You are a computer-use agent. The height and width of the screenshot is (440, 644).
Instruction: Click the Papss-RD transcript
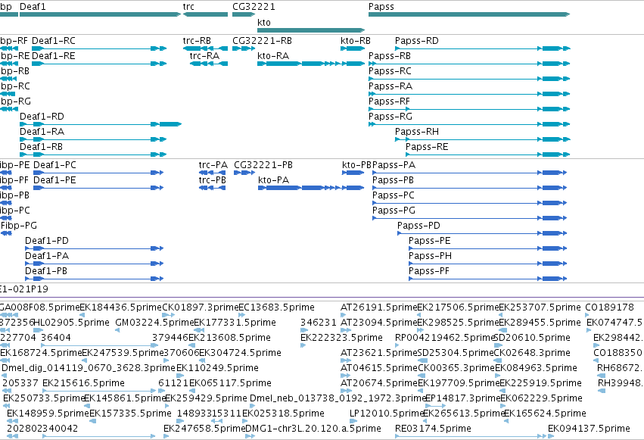click(x=483, y=48)
